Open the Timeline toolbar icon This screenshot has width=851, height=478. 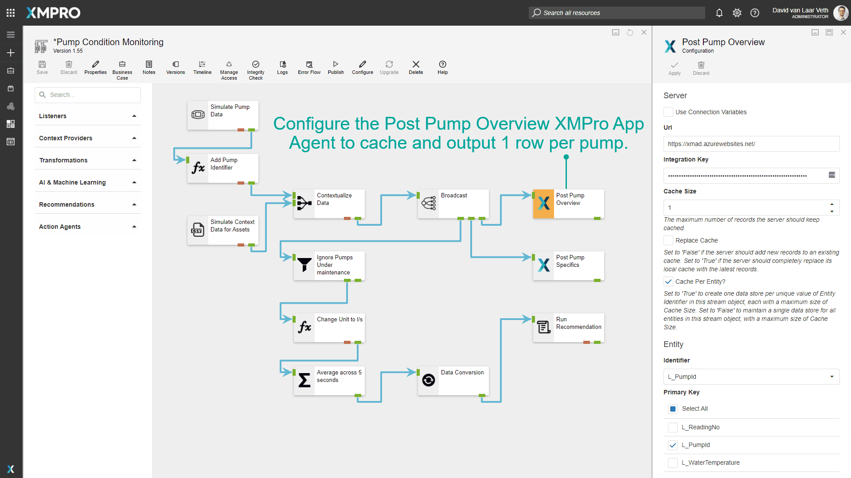pos(202,65)
